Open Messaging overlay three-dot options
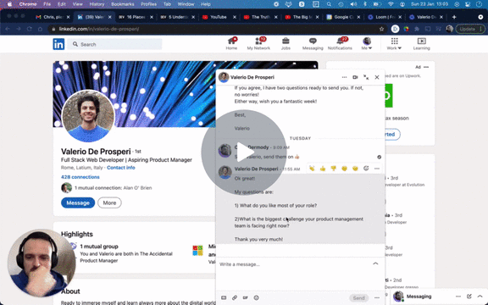The width and height of the screenshot is (488, 305). click(458, 297)
